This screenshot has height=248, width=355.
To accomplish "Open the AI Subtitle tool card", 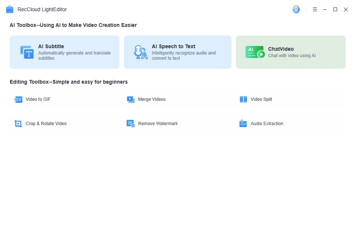I will (64, 52).
